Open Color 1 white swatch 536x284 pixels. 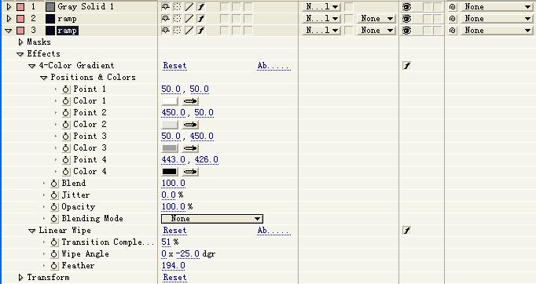(170, 101)
